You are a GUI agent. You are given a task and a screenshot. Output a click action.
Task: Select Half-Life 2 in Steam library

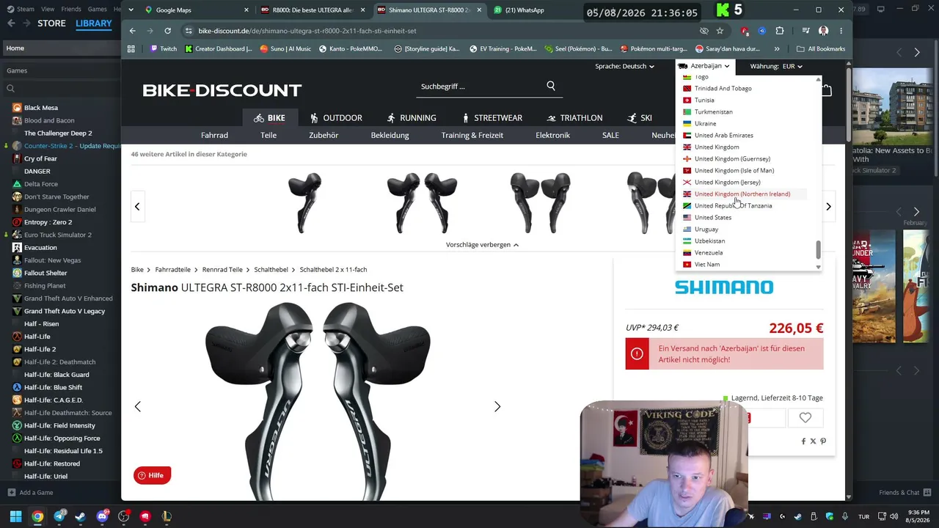tap(40, 349)
